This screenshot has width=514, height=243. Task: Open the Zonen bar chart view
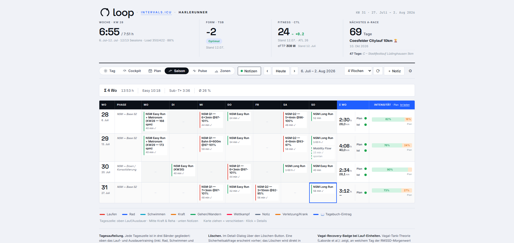point(222,71)
